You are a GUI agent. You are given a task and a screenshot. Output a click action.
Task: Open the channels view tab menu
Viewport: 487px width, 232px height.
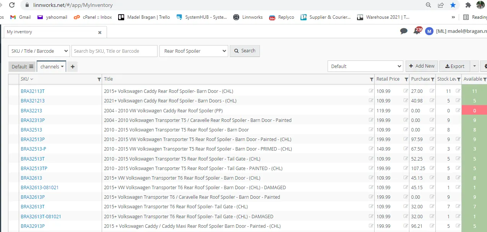(52, 67)
